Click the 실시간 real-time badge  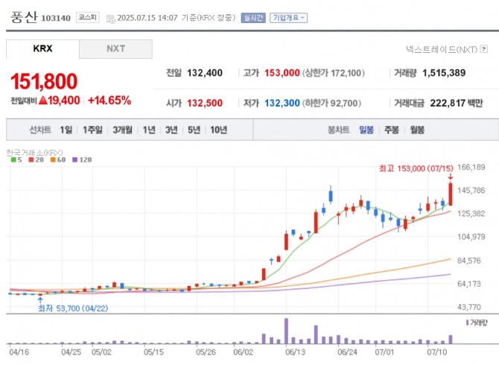point(253,18)
